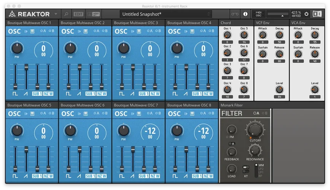Open the SUB 1 selector in OSC 6
This screenshot has height=190, width=330.
pyautogui.click(x=90, y=176)
